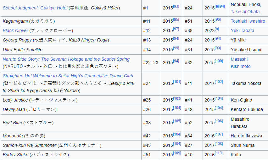Open the Yūki Tabata author link
This screenshot has width=268, height=160.
(242, 30)
